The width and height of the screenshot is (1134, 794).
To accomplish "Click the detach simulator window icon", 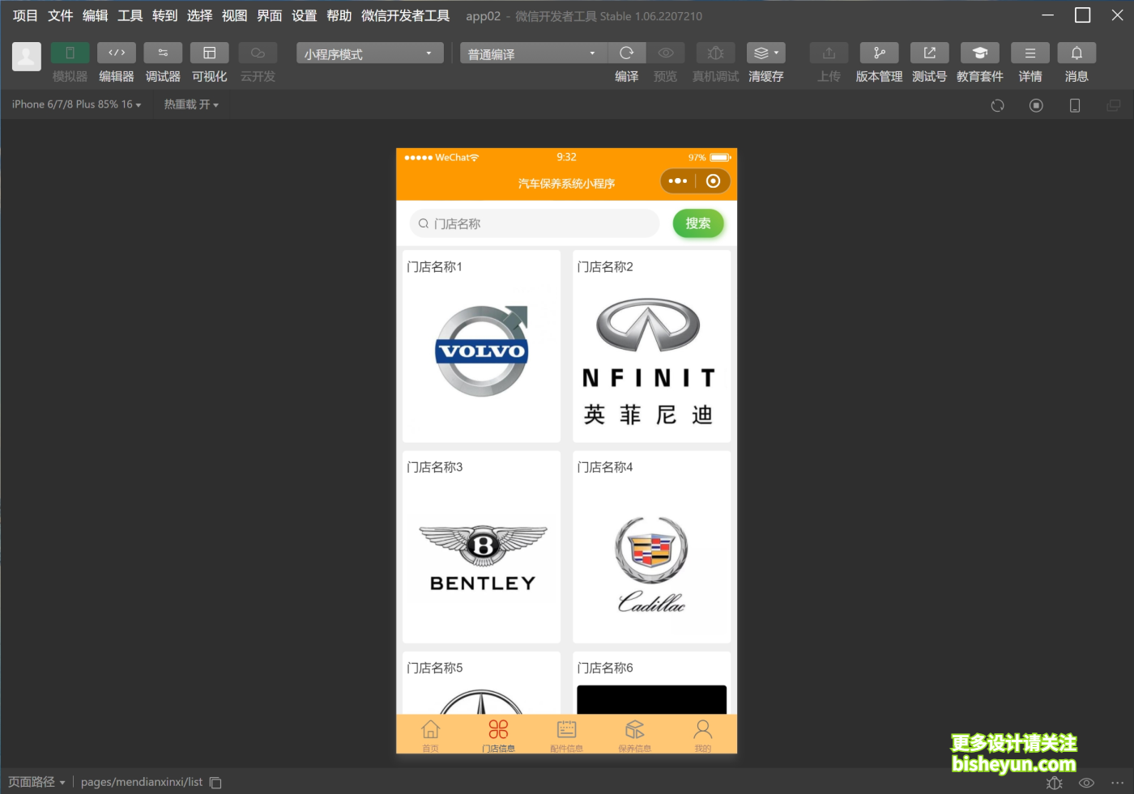I will [x=1114, y=105].
